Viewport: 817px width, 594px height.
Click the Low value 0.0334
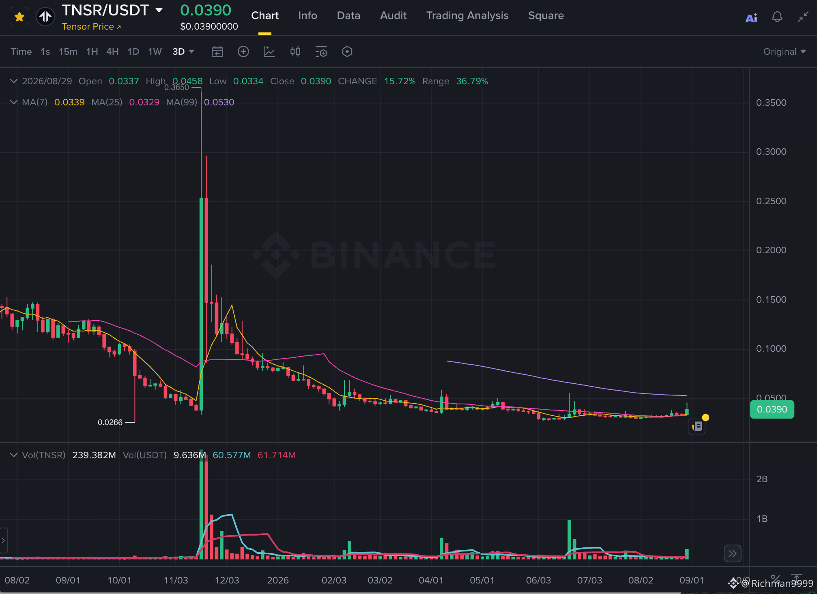coord(248,81)
